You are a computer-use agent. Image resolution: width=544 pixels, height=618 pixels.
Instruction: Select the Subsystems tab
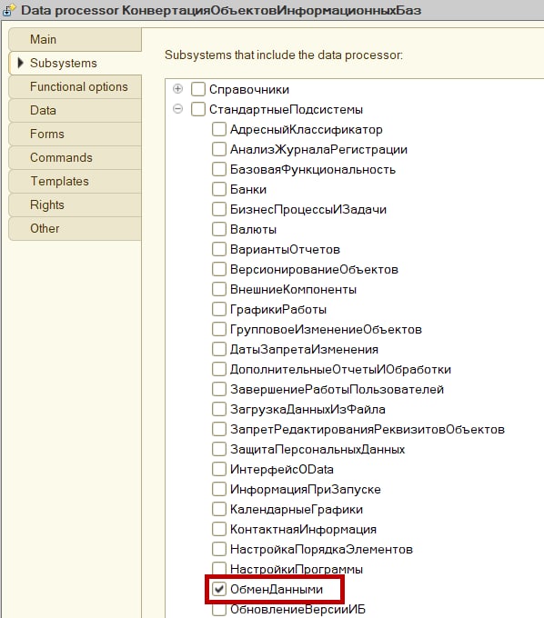pyautogui.click(x=75, y=63)
